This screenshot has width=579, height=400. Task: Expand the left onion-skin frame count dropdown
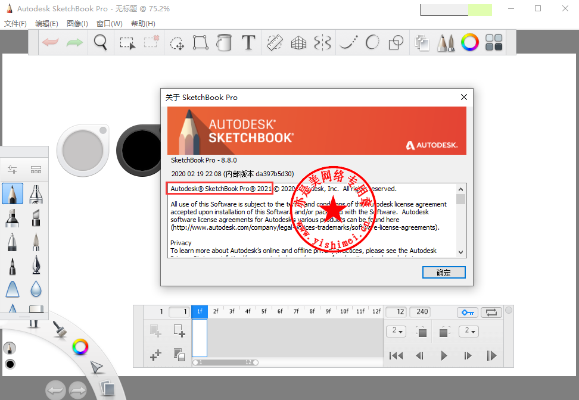pyautogui.click(x=396, y=331)
